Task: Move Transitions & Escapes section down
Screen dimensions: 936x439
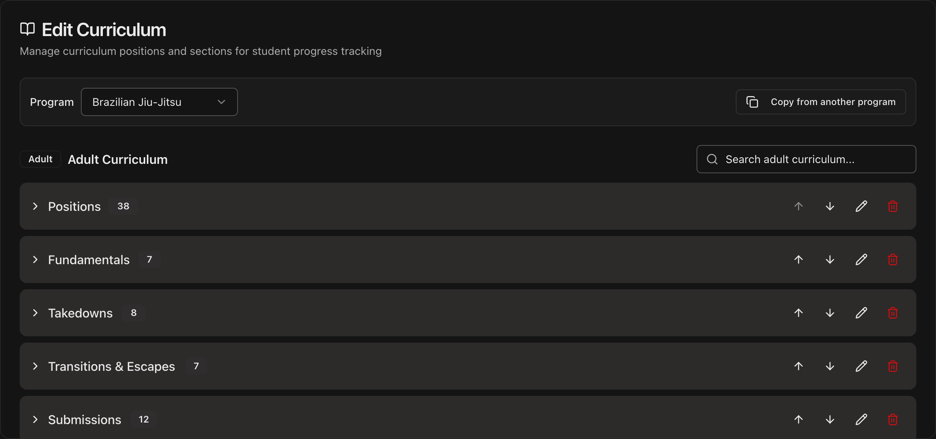Action: pyautogui.click(x=830, y=366)
